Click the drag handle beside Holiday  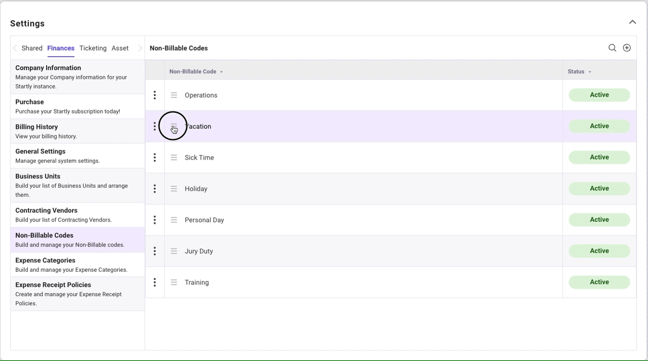point(174,189)
